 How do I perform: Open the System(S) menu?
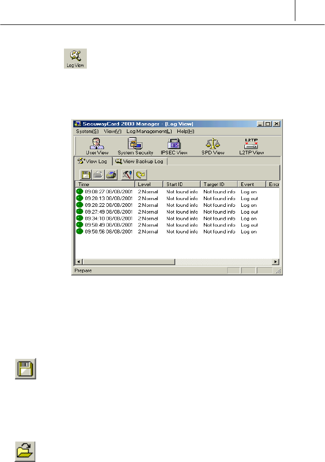[x=87, y=131]
